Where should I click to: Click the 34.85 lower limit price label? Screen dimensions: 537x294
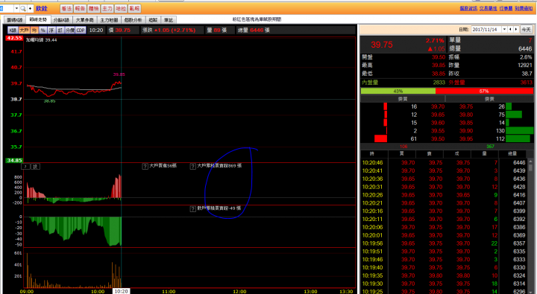click(x=14, y=160)
